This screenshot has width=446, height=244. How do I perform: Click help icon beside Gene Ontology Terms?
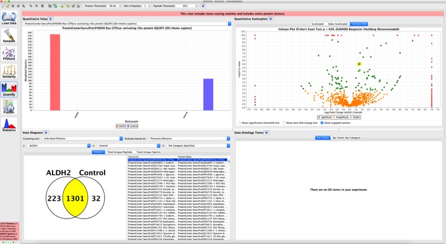266,133
